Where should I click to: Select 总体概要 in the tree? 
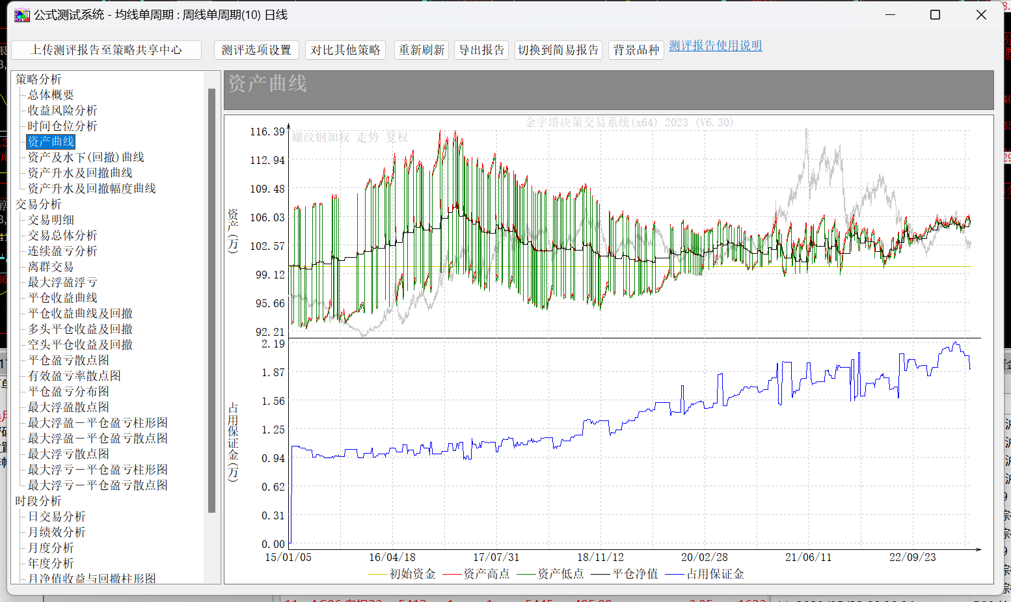tap(51, 95)
